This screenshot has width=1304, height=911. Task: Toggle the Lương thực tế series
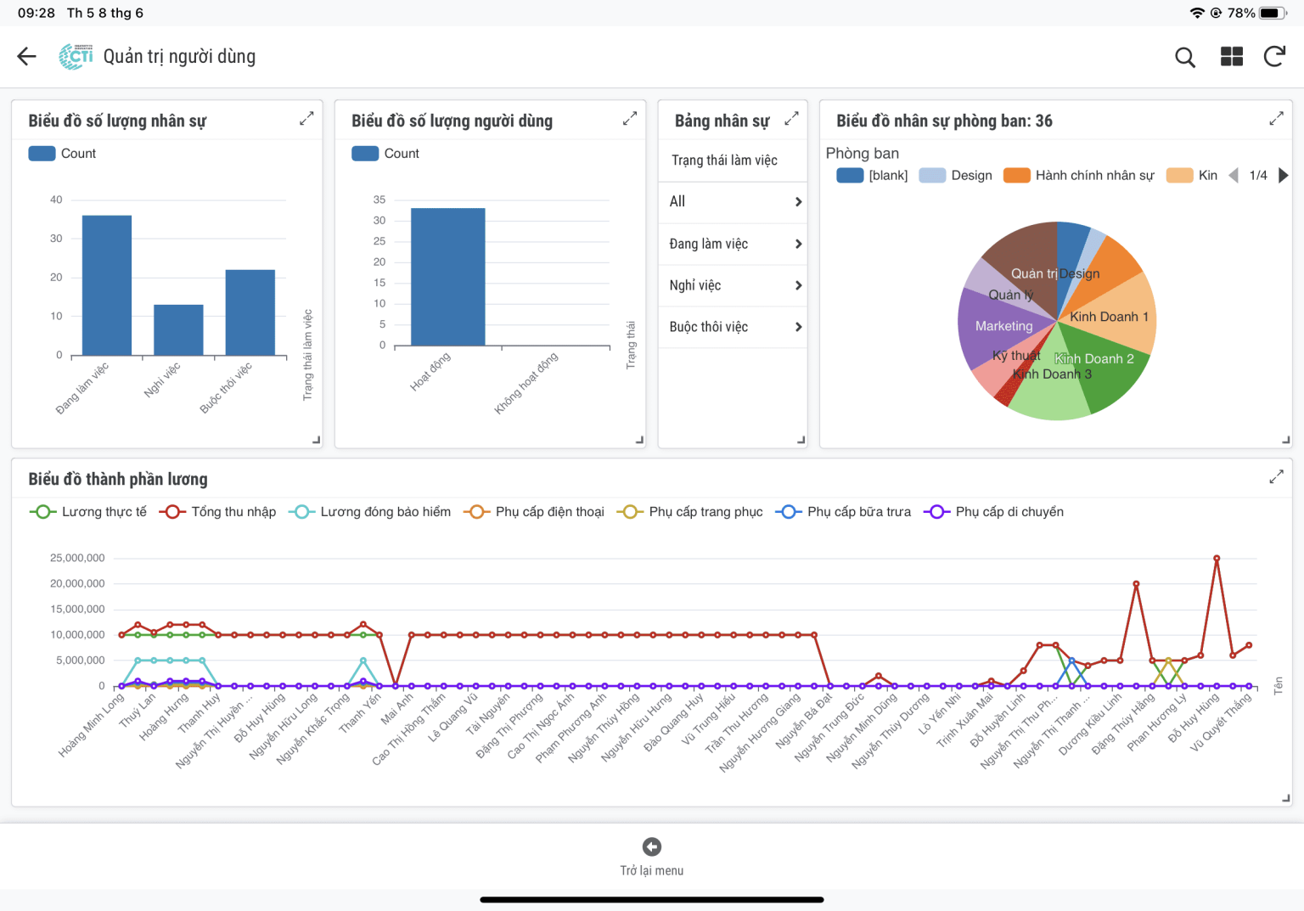pyautogui.click(x=87, y=512)
